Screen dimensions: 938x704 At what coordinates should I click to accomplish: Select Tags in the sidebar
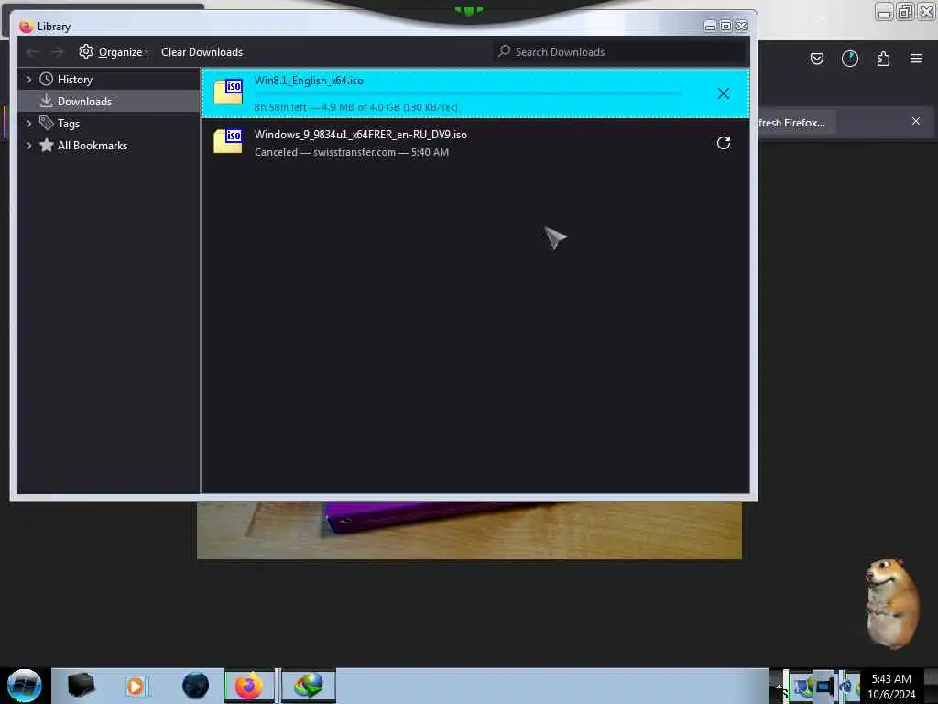[68, 124]
